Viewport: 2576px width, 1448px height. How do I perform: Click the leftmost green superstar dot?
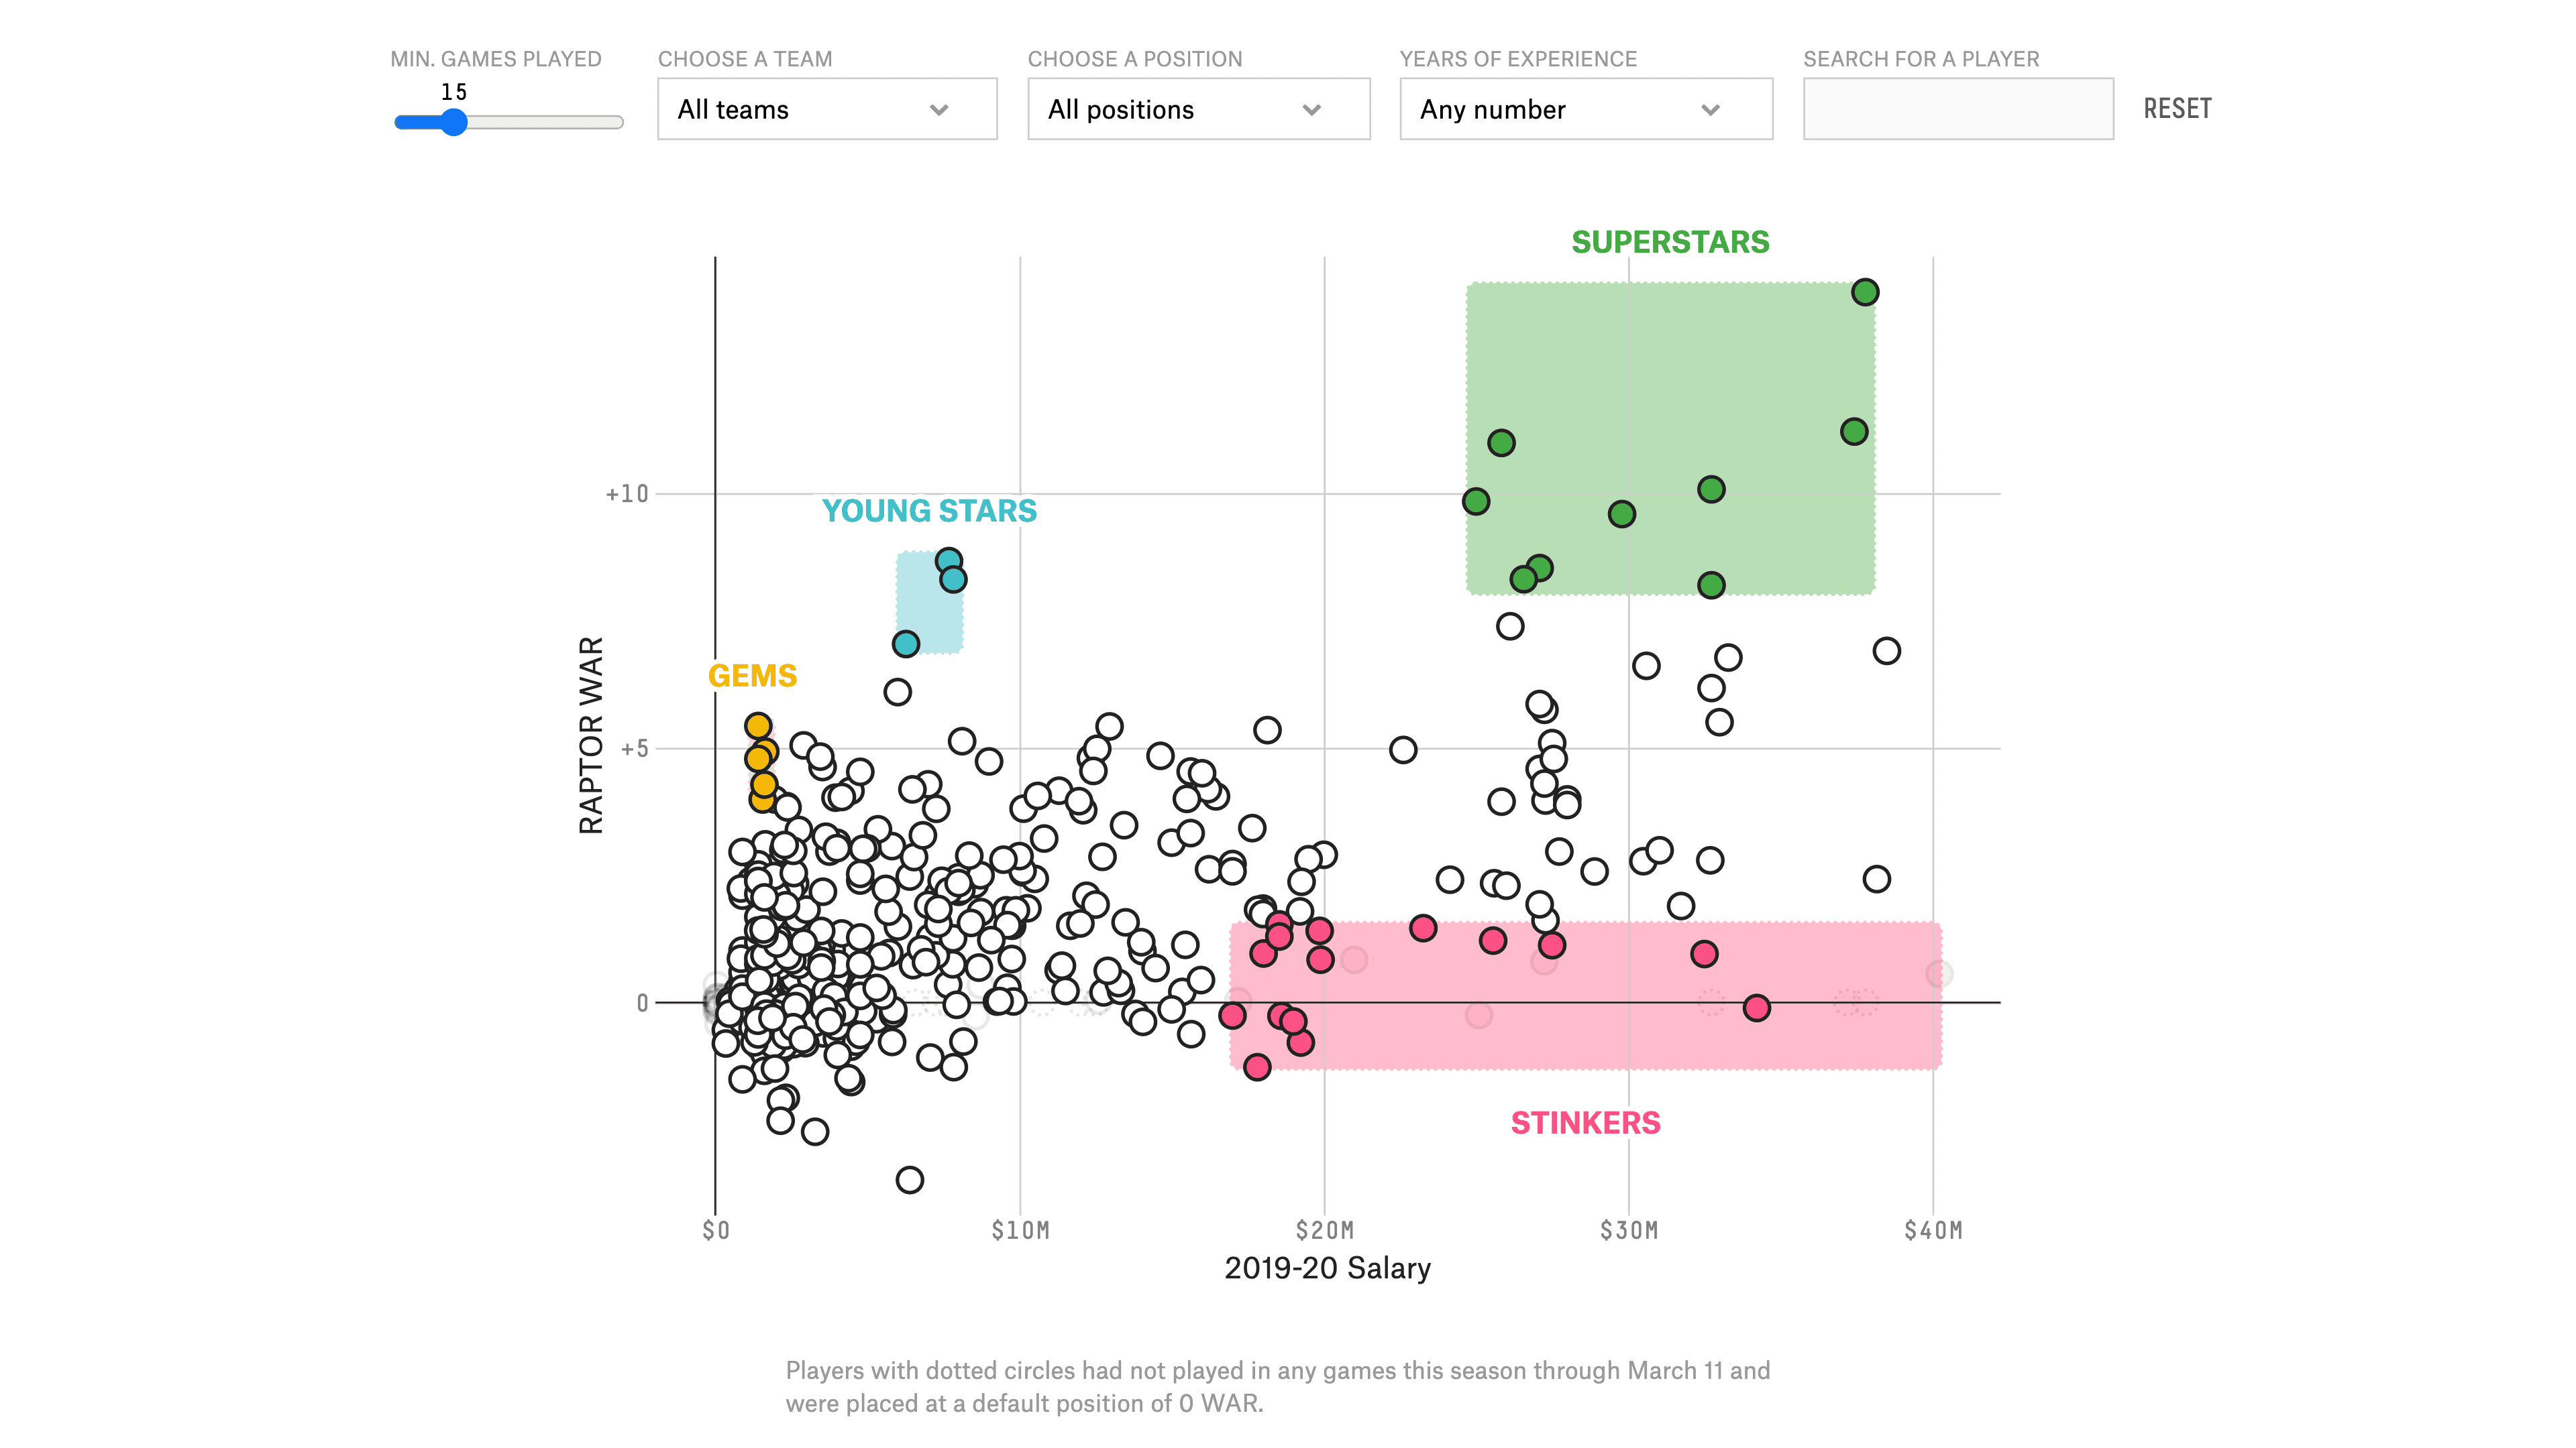coord(1475,501)
